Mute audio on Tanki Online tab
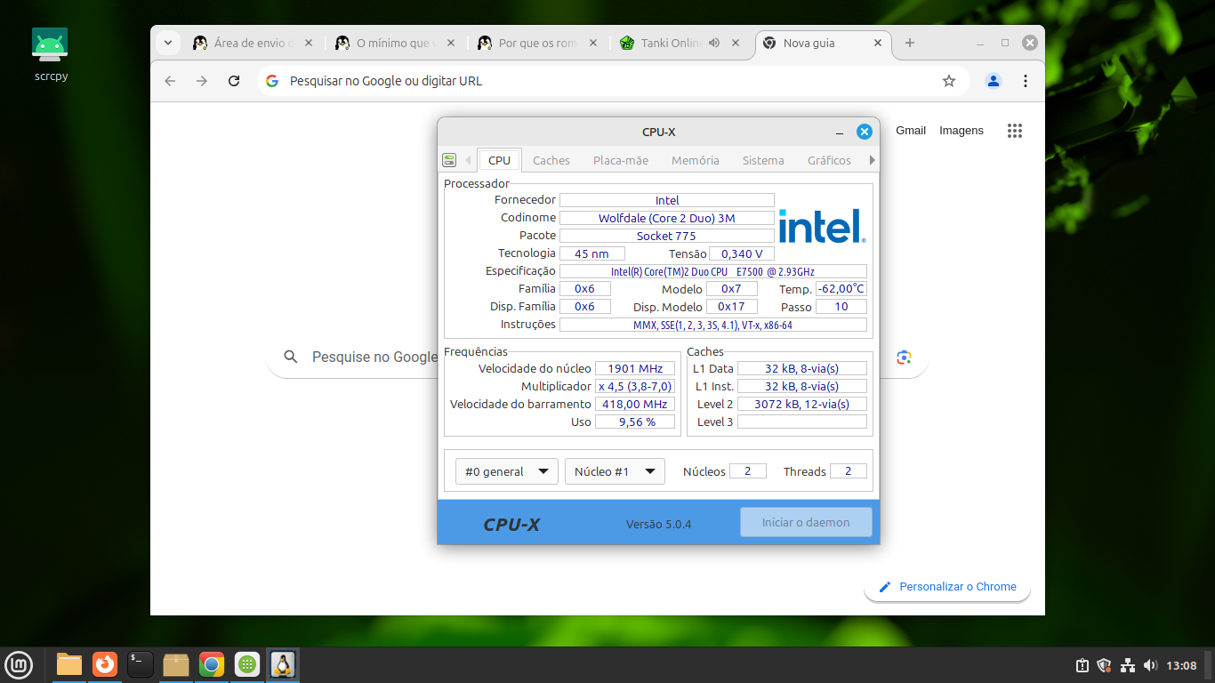 [x=714, y=43]
